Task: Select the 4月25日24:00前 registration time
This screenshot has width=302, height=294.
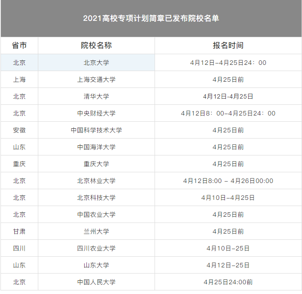Action: 228,282
